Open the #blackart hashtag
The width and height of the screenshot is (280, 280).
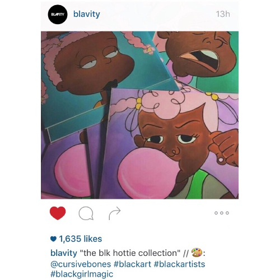click(132, 264)
